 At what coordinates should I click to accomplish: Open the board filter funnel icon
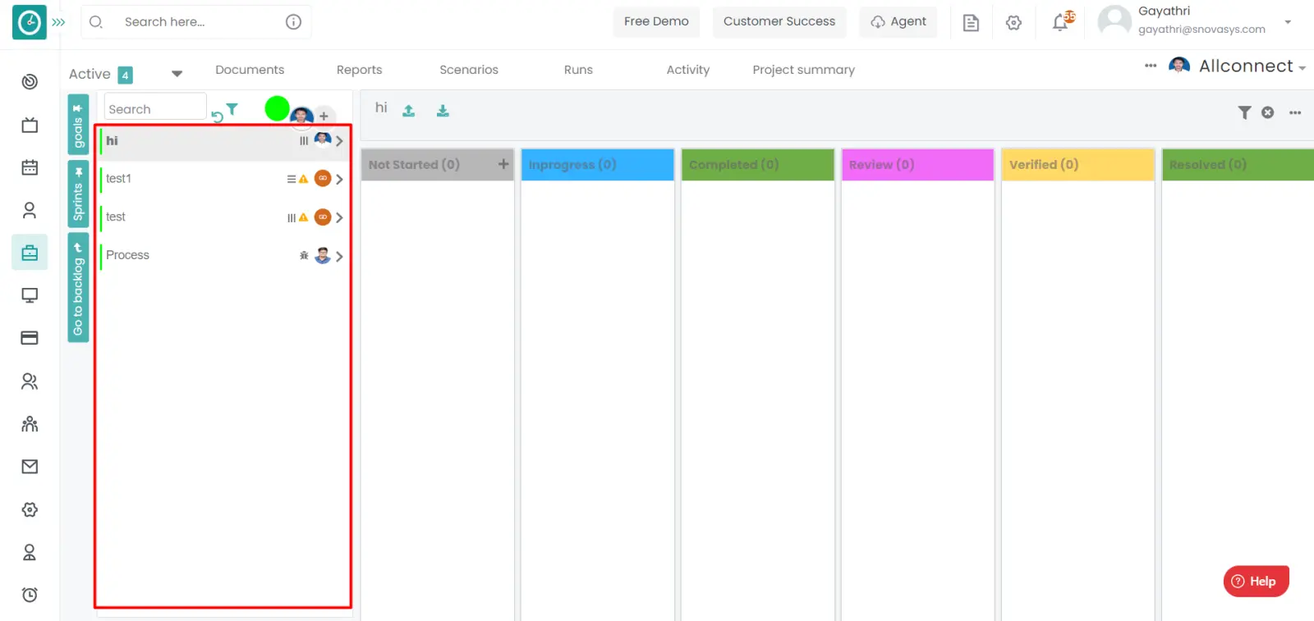pyautogui.click(x=1245, y=112)
